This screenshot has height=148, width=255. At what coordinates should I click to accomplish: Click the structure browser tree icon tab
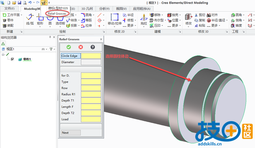tap(3, 44)
